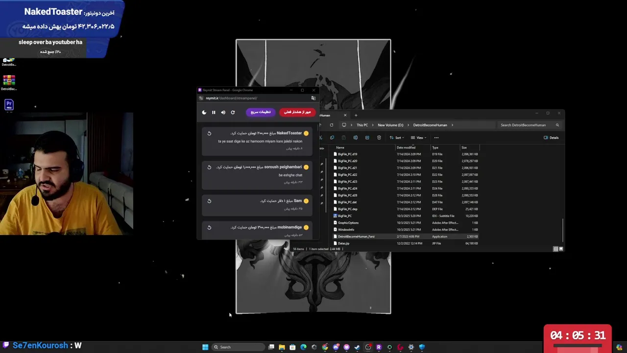Select DetroitBecomeHuman in breadcrumb path
The width and height of the screenshot is (627, 353).
(x=430, y=125)
